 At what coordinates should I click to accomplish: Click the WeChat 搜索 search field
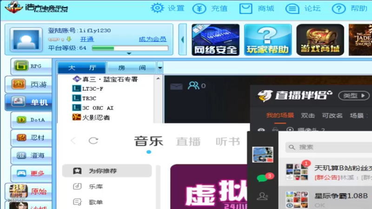[329, 147]
